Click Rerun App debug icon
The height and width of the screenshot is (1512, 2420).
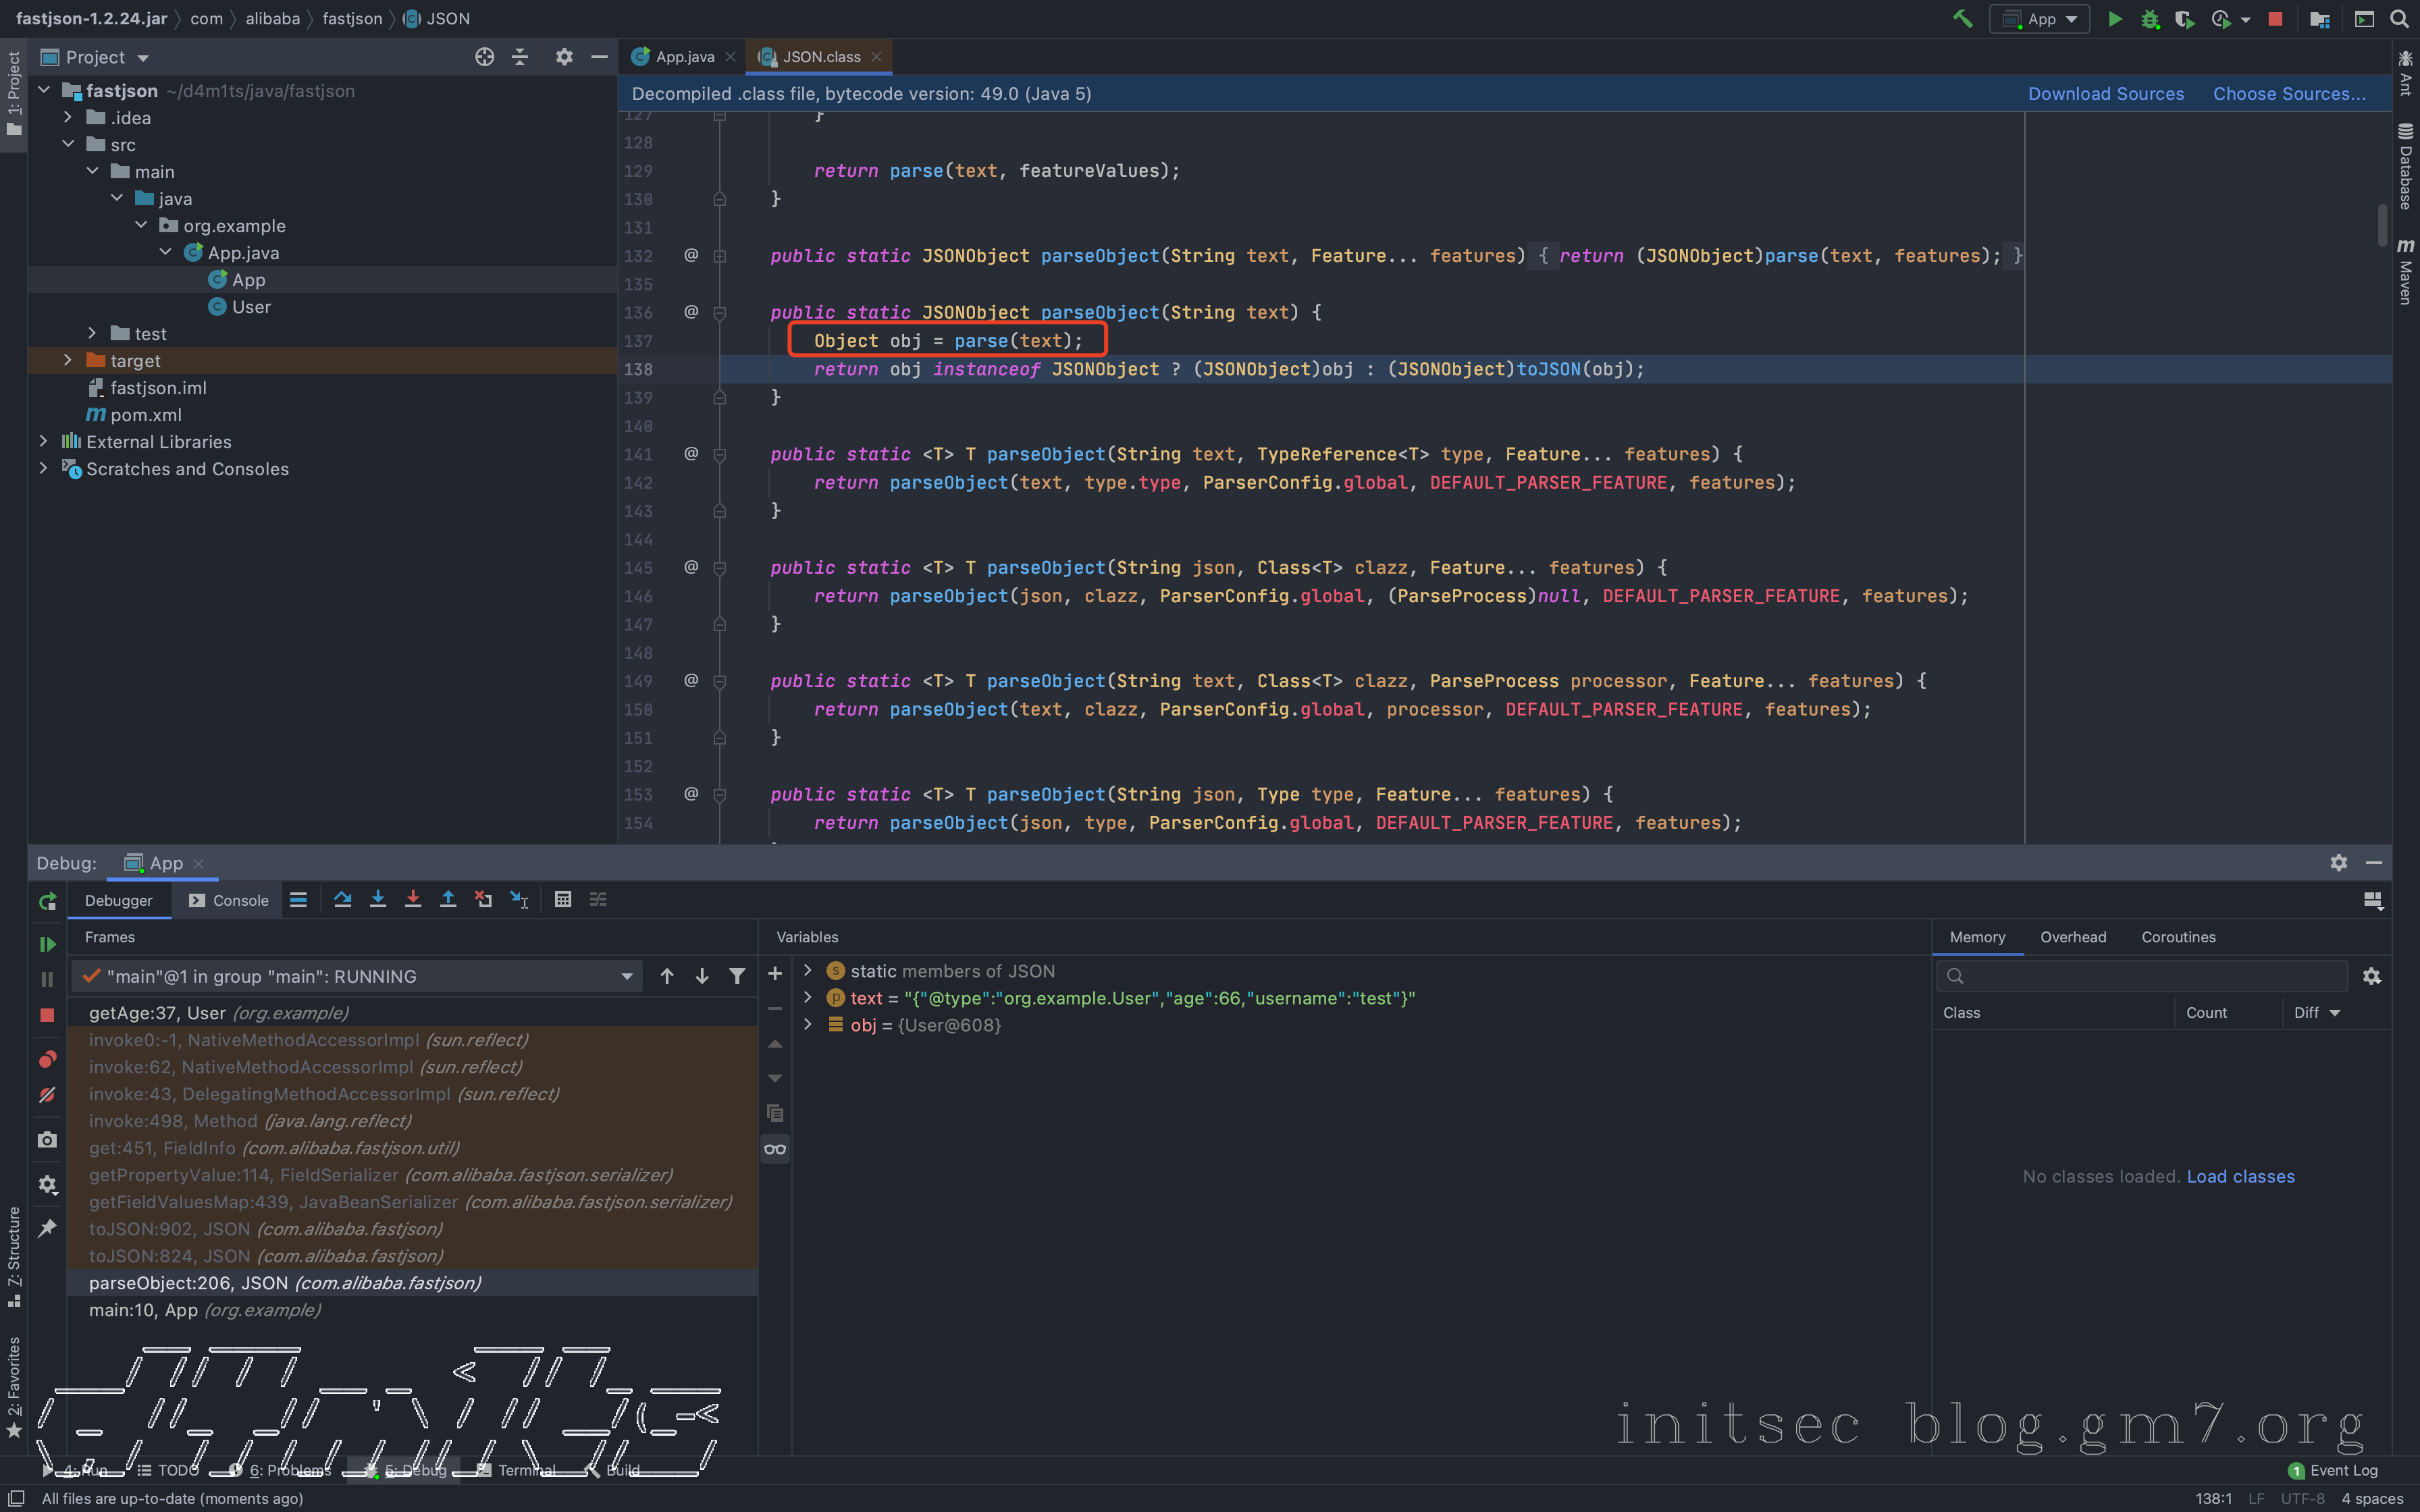(x=47, y=901)
